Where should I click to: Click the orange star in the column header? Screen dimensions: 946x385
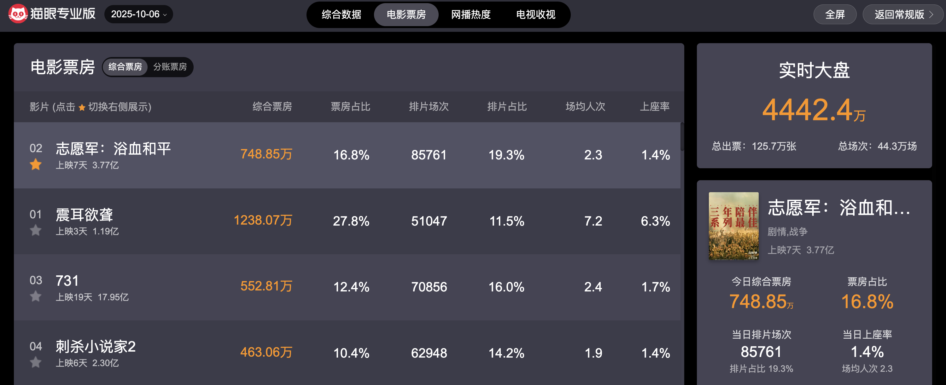pyautogui.click(x=82, y=107)
